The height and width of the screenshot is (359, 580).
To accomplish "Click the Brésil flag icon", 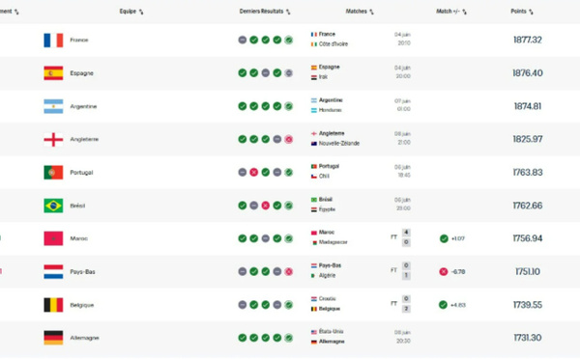I will [53, 206].
